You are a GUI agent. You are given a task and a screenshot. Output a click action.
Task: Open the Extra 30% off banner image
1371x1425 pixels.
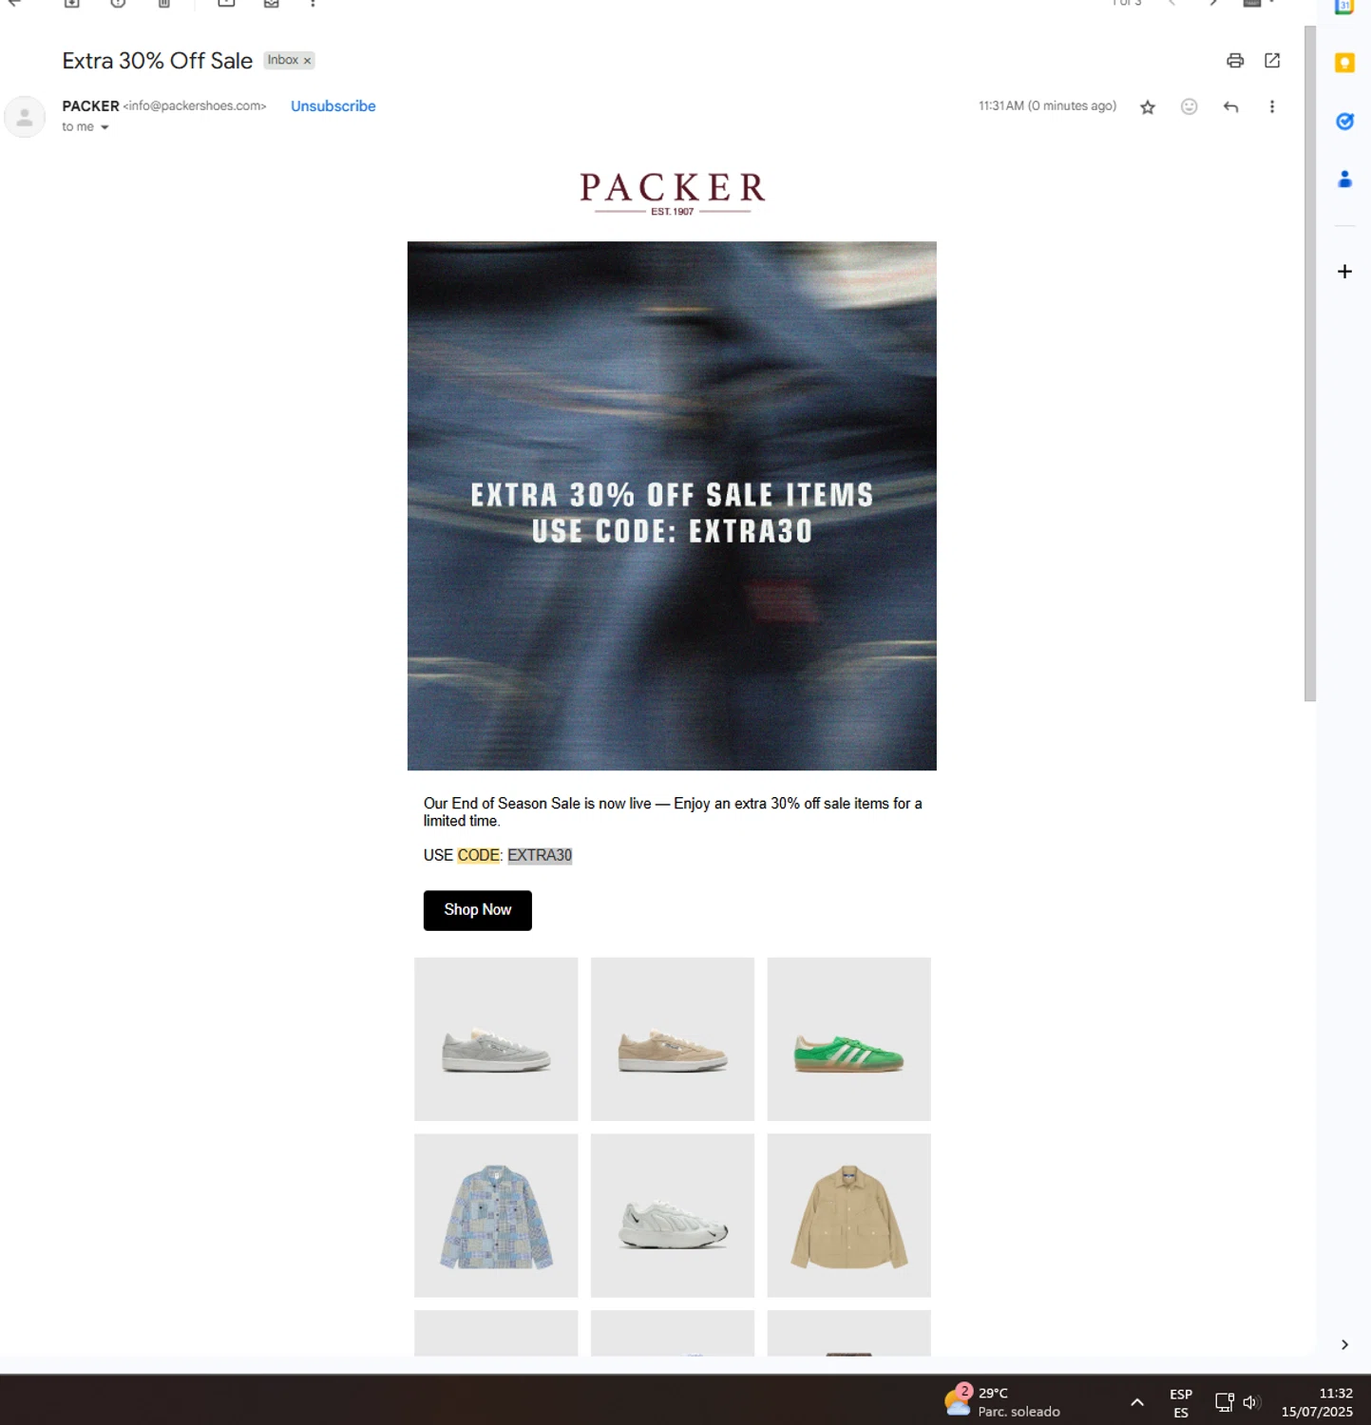(672, 505)
